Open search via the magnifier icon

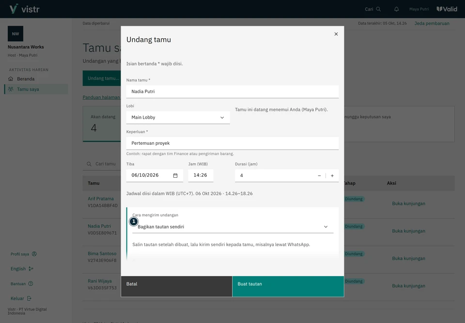[x=378, y=9]
